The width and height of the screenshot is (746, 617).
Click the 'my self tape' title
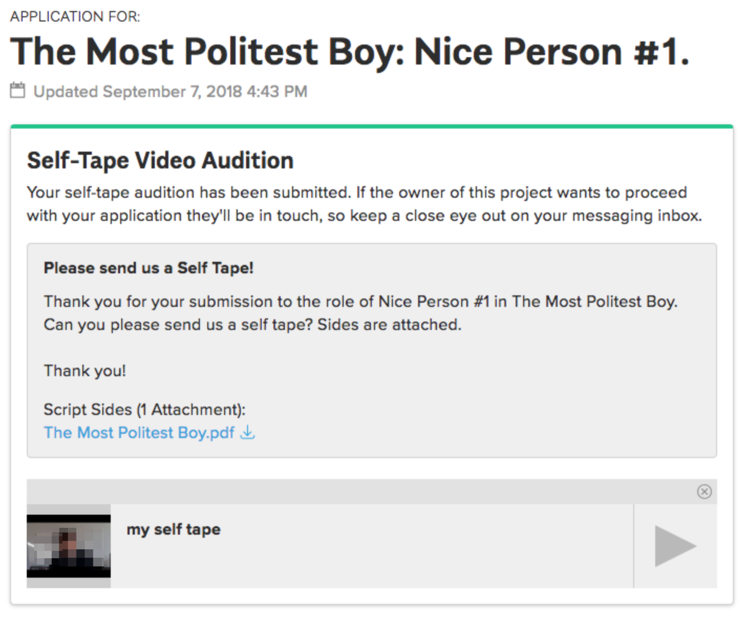tap(174, 529)
